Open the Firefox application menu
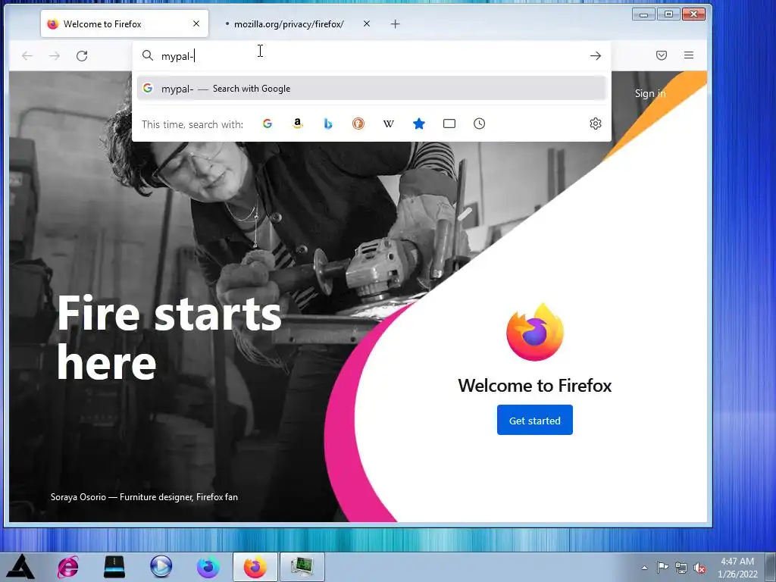The width and height of the screenshot is (776, 582). (x=688, y=55)
